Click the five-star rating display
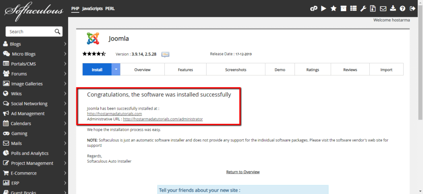The height and width of the screenshot is (194, 423). click(94, 54)
